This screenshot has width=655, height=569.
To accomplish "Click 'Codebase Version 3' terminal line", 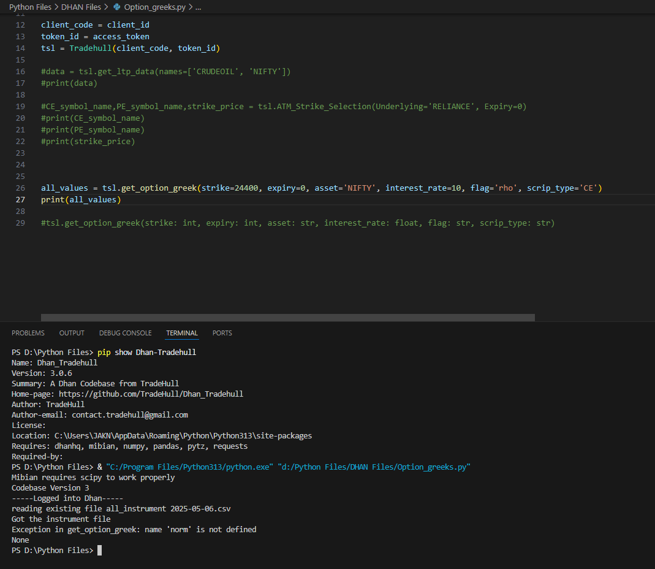I will point(50,488).
